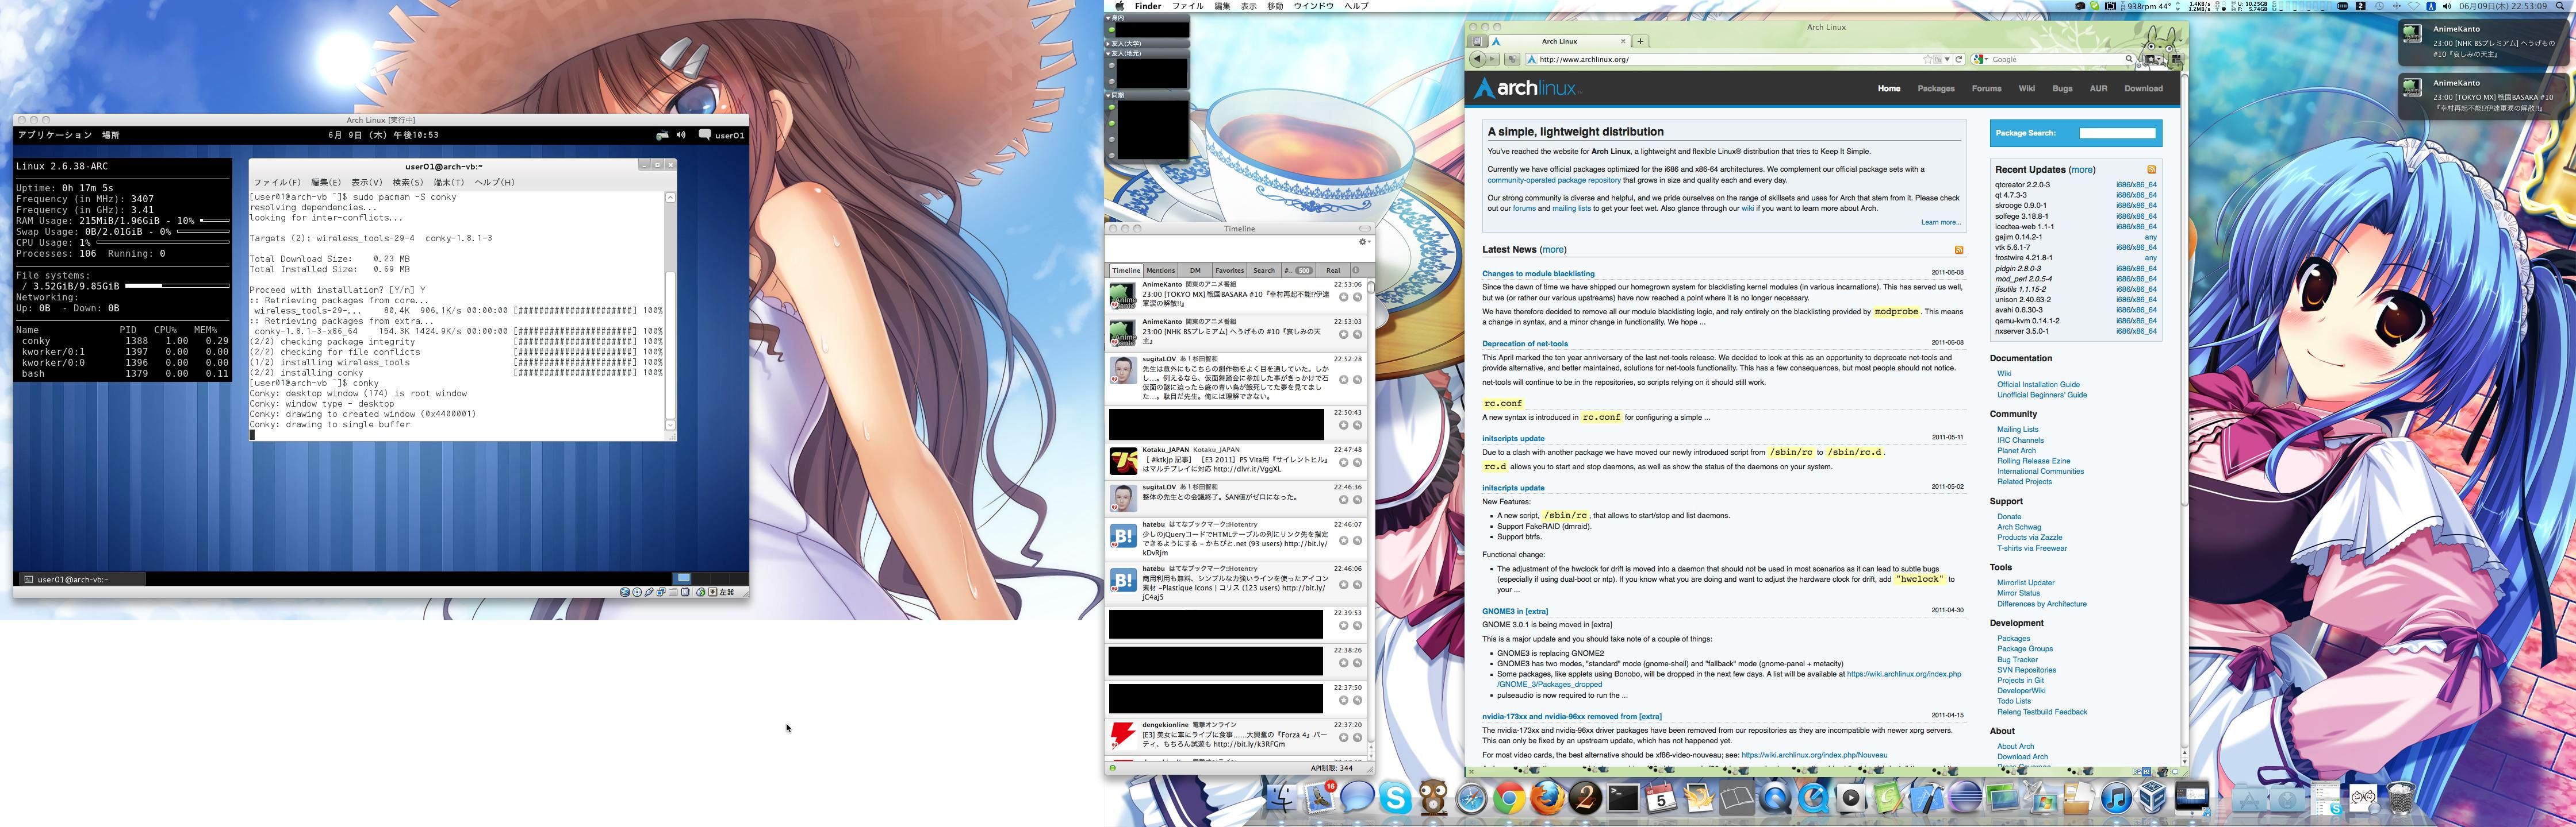Image resolution: width=2576 pixels, height=827 pixels.
Task: Switch to the Mentions tab in Timeline
Action: coord(1160,270)
